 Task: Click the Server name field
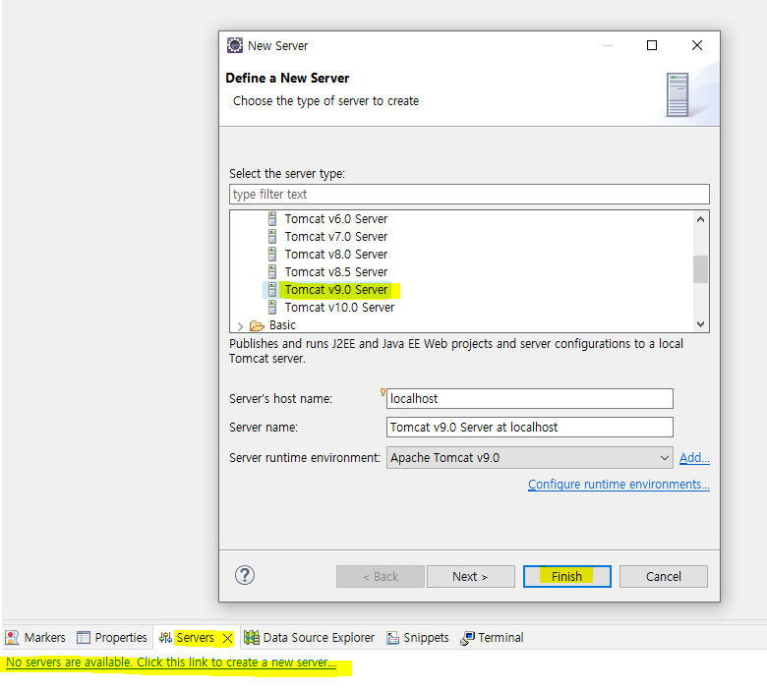click(x=530, y=427)
